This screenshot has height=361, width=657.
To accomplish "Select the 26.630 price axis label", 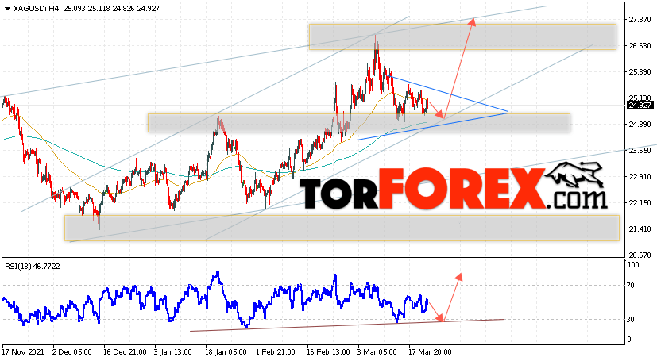I will (640, 45).
